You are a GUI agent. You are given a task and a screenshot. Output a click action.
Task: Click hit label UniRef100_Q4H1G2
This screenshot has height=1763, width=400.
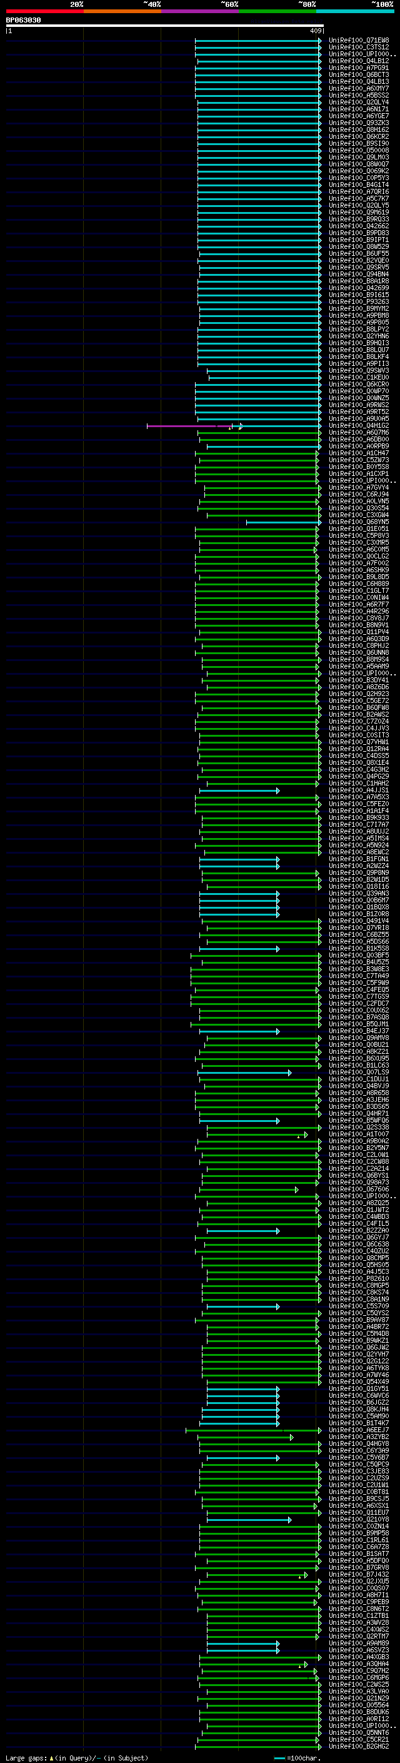pyautogui.click(x=359, y=426)
